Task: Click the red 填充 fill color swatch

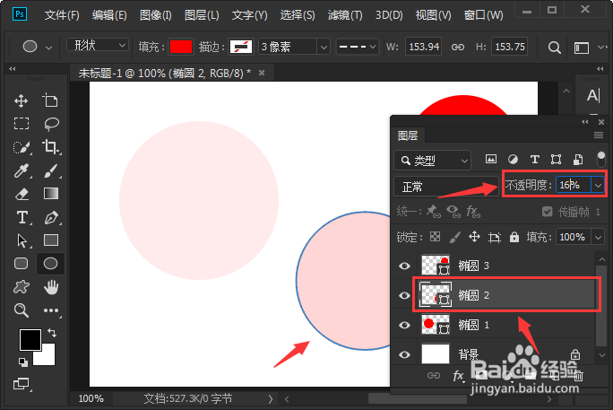Action: tap(181, 47)
